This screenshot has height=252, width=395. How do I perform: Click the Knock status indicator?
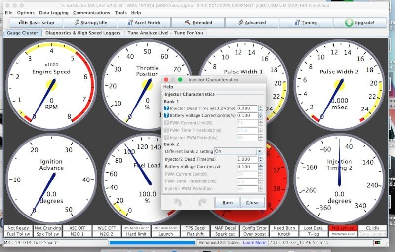(x=284, y=234)
